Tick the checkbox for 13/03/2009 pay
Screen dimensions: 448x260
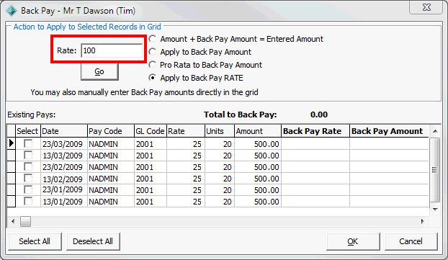click(x=28, y=155)
